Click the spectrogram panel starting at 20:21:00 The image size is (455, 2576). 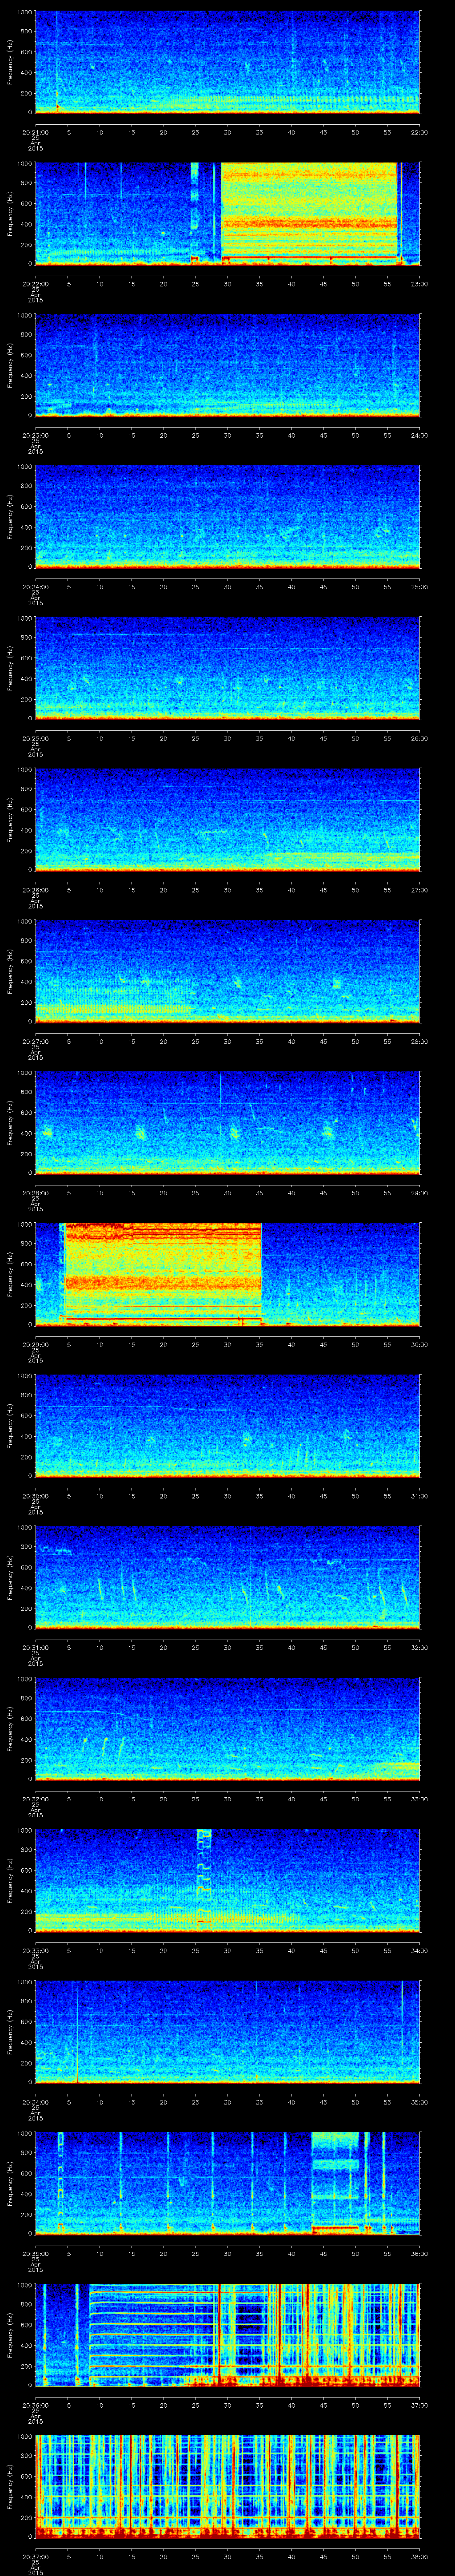click(x=227, y=63)
